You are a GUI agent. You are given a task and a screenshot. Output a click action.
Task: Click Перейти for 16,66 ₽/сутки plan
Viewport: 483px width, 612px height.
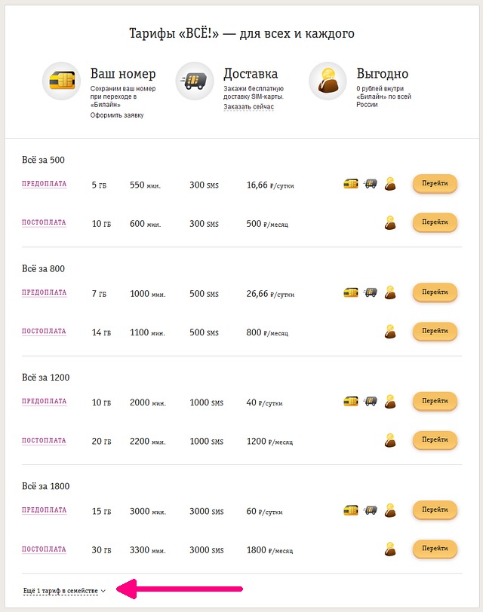click(435, 183)
